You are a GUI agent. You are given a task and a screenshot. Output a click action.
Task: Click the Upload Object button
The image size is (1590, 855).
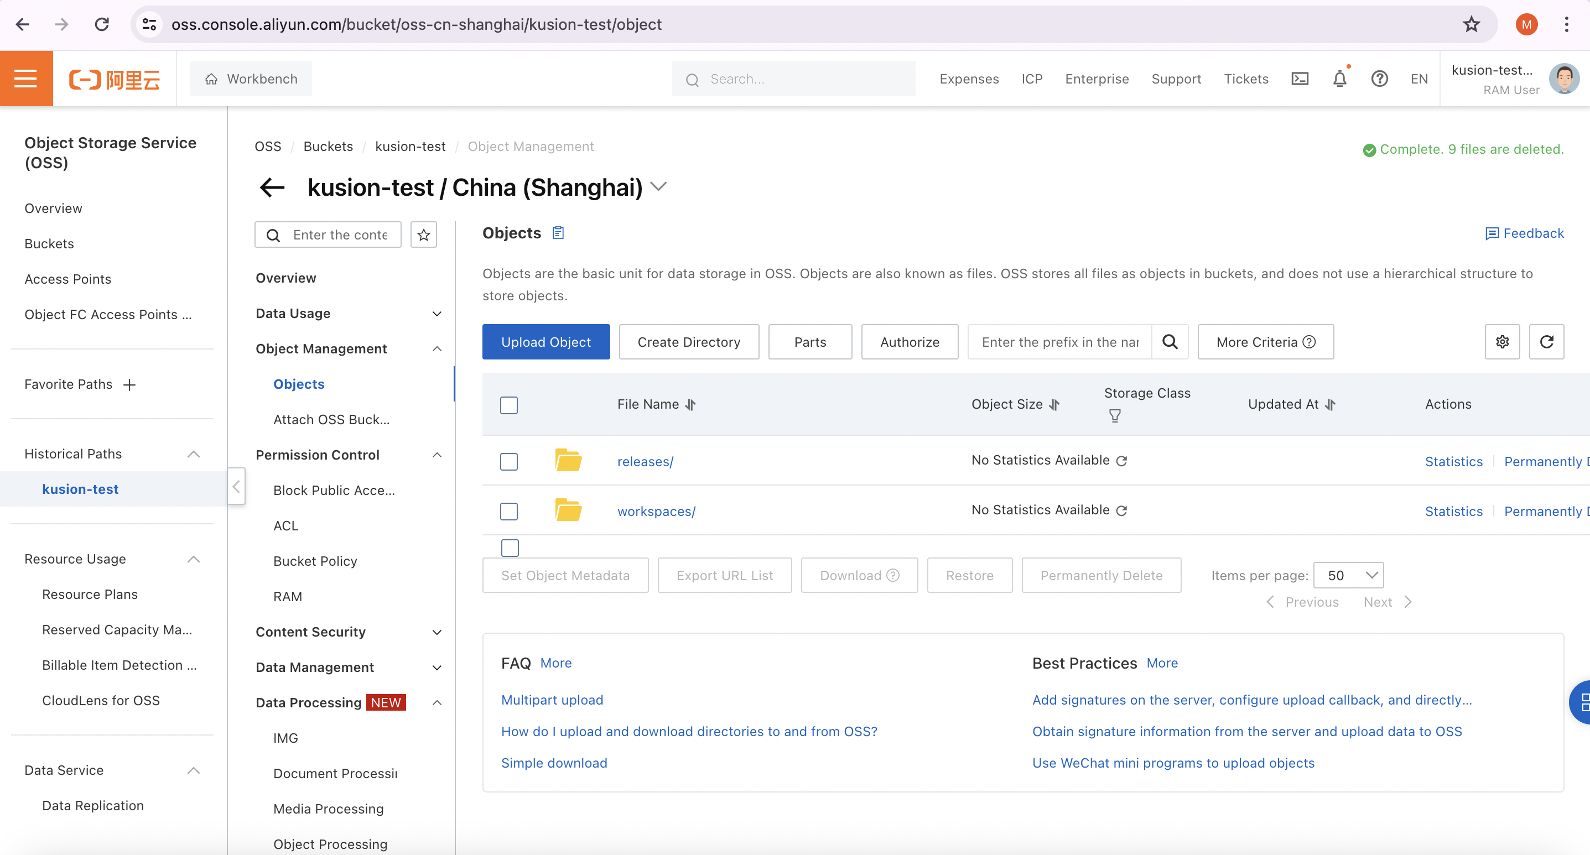[545, 342]
